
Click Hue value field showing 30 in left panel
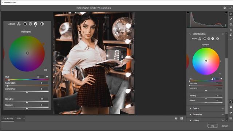click(40, 77)
